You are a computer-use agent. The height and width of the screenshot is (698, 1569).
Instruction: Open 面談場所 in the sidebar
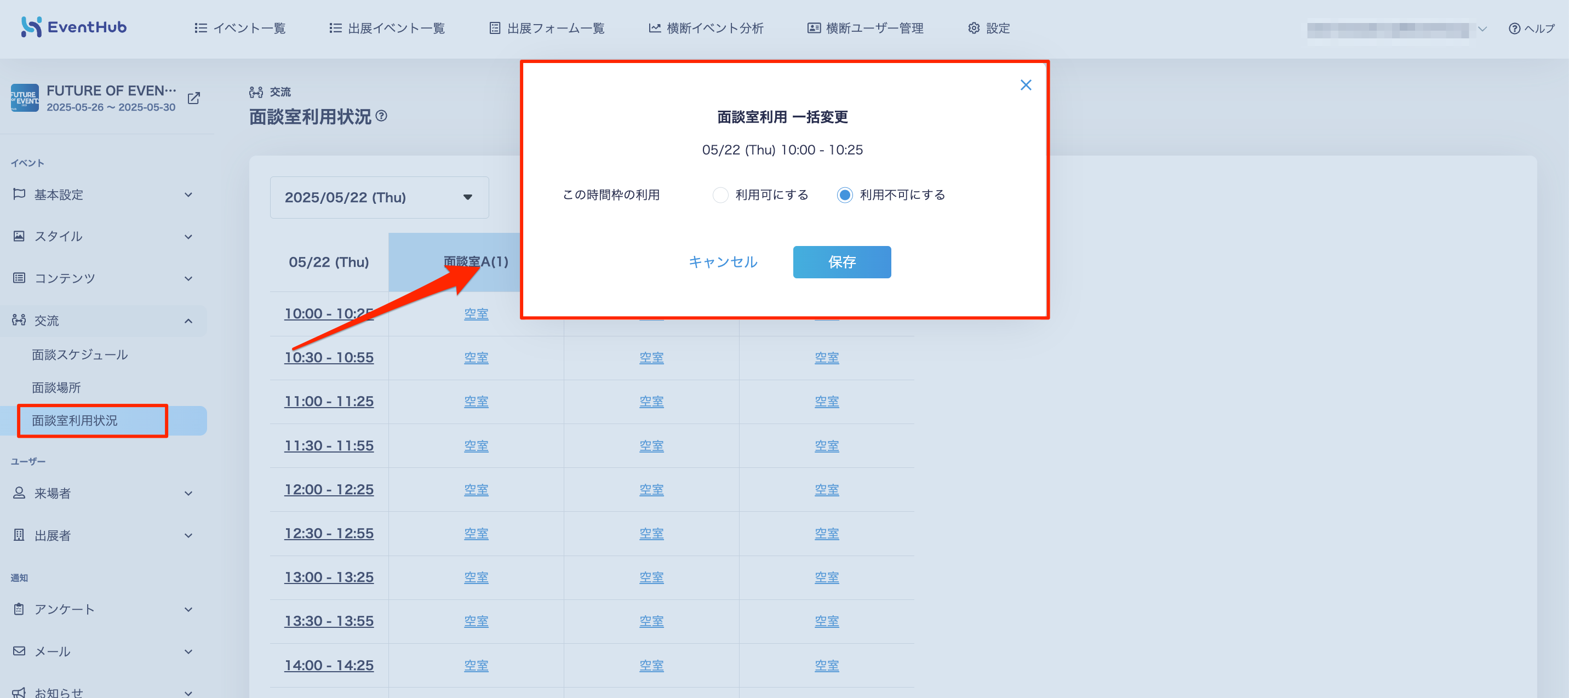click(x=56, y=387)
